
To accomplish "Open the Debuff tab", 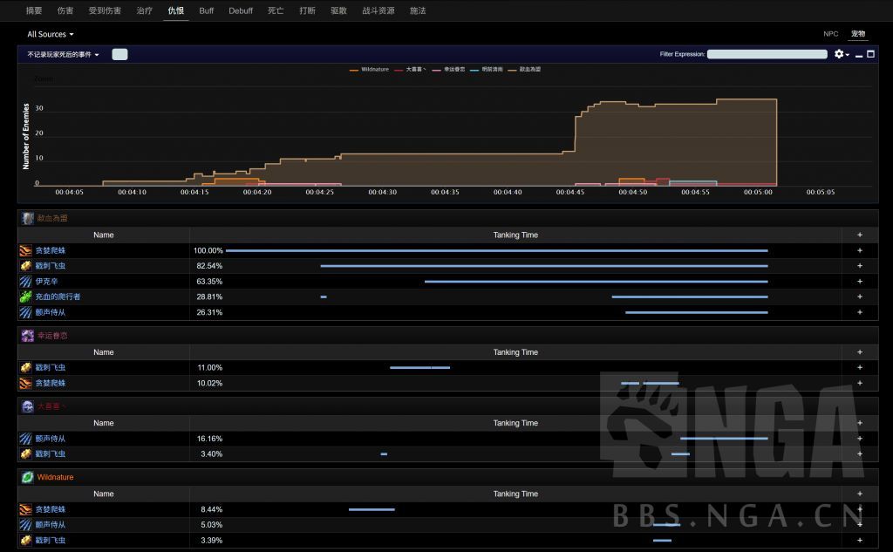I will point(241,10).
